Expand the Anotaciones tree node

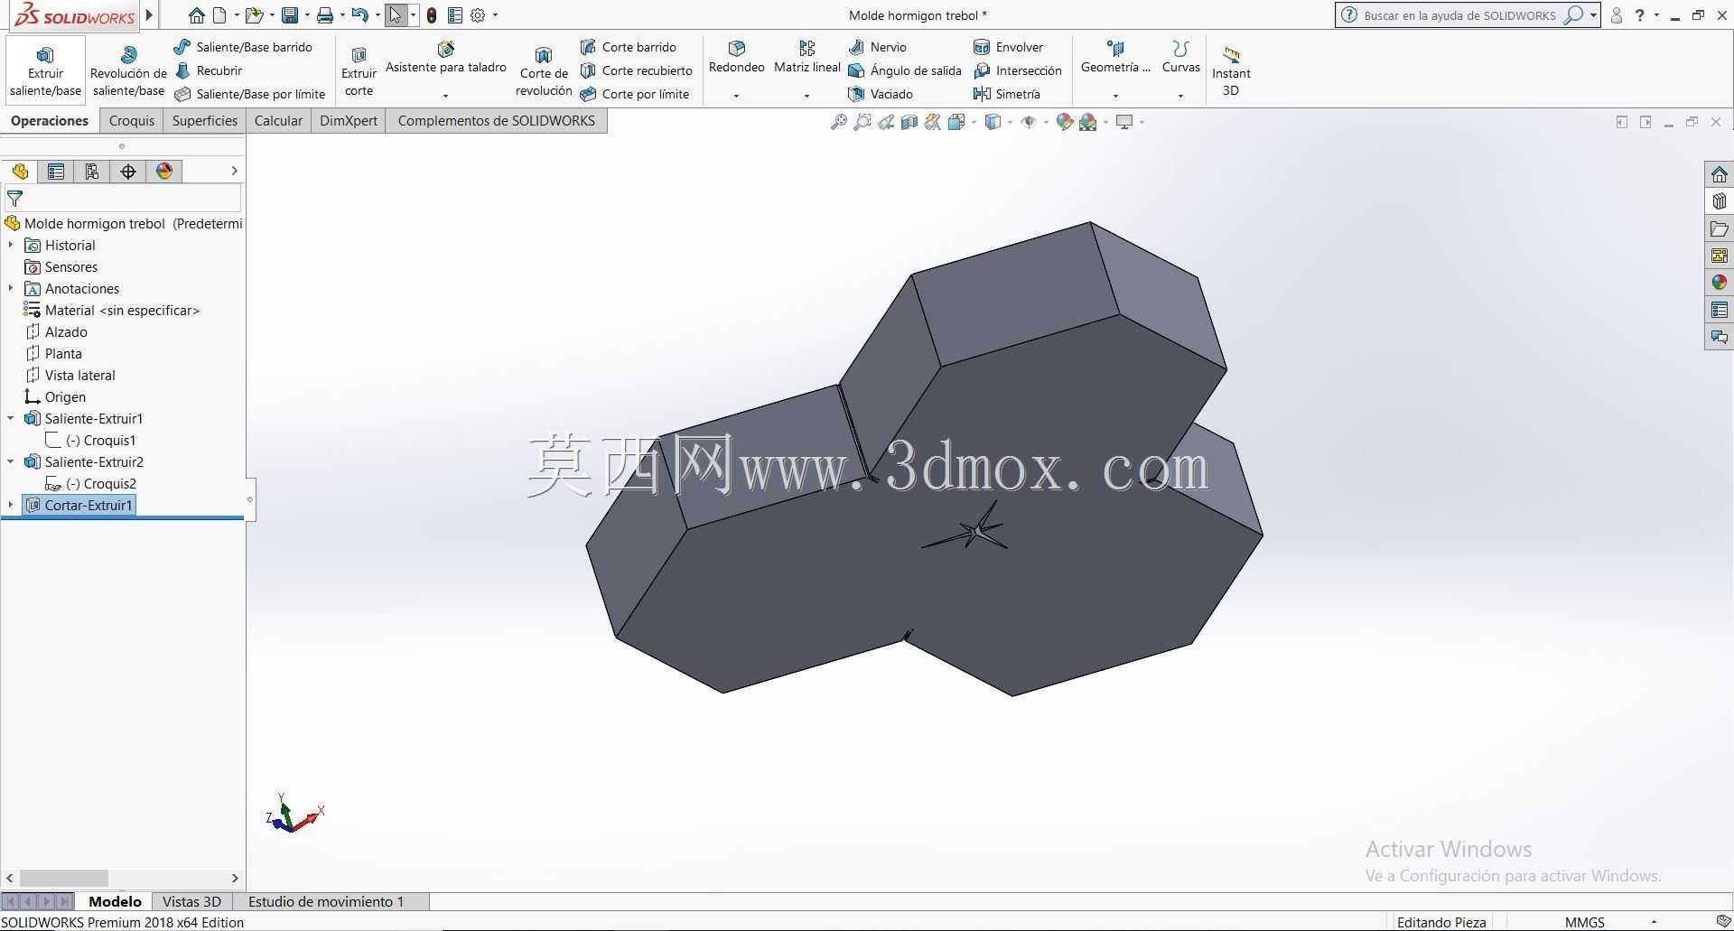pyautogui.click(x=11, y=289)
